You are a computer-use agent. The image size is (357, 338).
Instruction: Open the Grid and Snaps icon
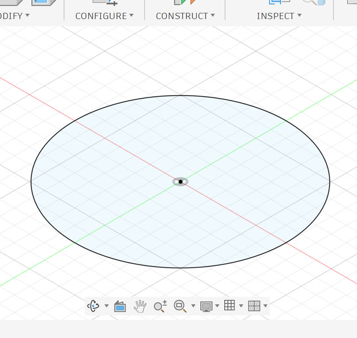point(230,305)
